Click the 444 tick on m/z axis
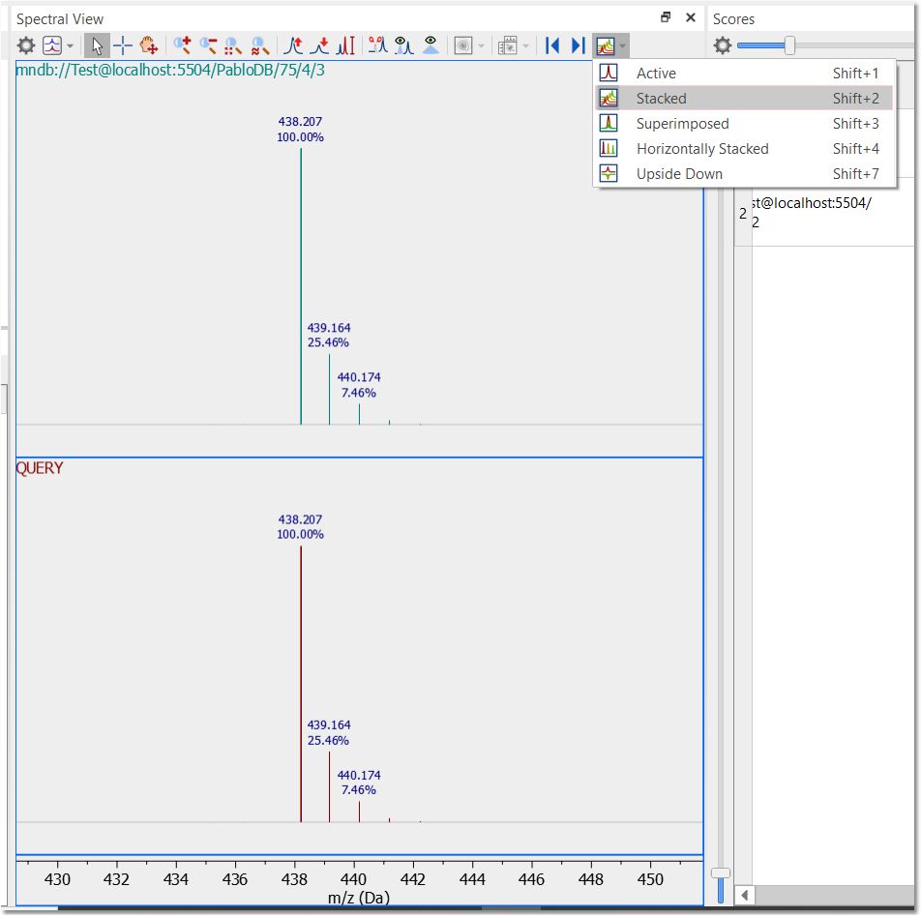Image resolution: width=921 pixels, height=917 pixels. tap(472, 879)
